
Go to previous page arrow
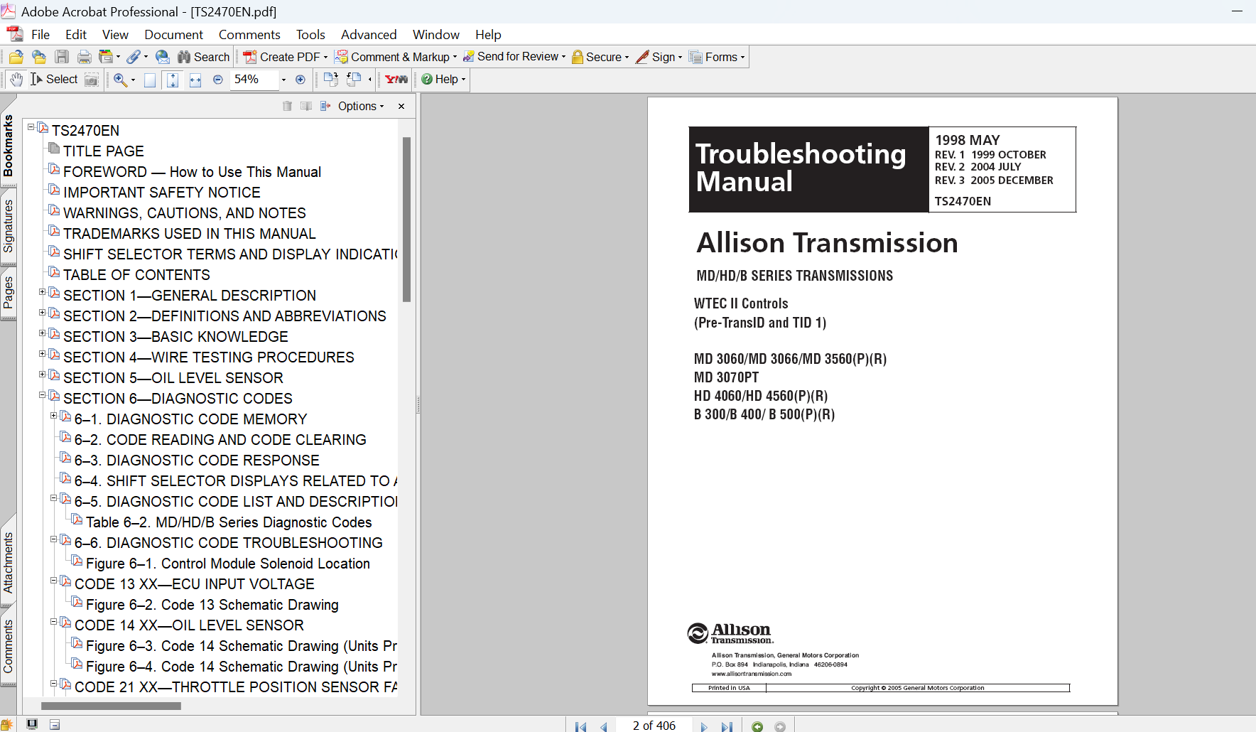pos(604,726)
